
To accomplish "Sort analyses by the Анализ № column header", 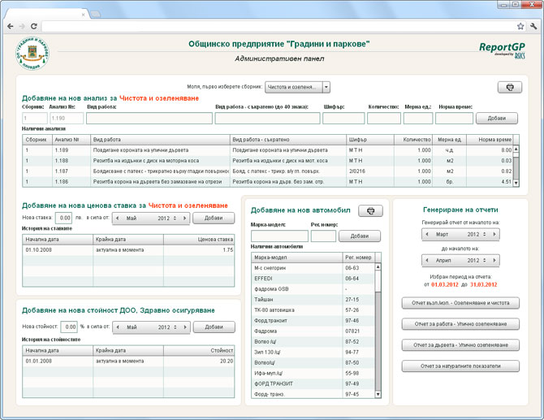I will (x=71, y=140).
